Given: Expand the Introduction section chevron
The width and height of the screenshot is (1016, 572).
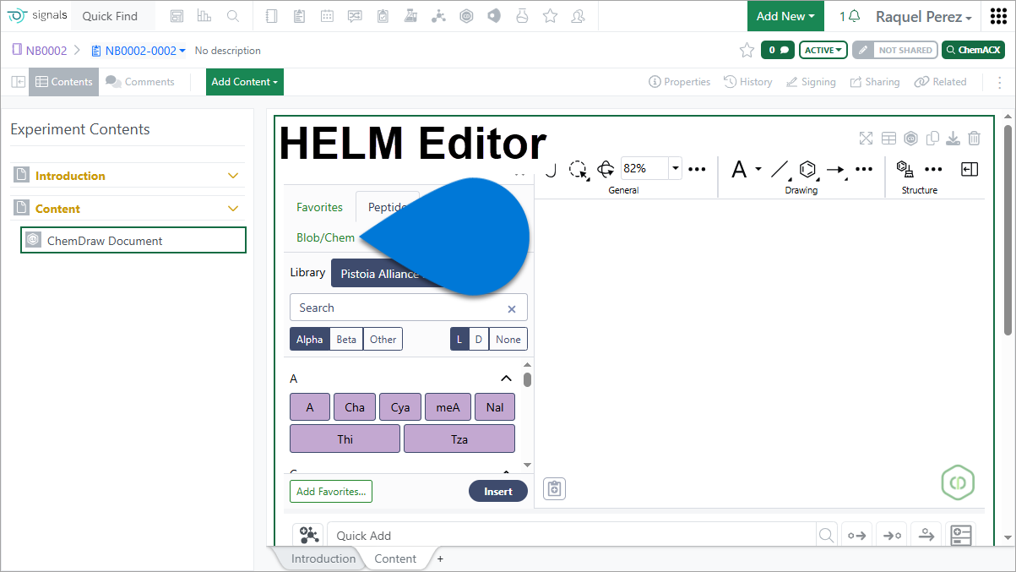Looking at the screenshot, I should point(234,176).
